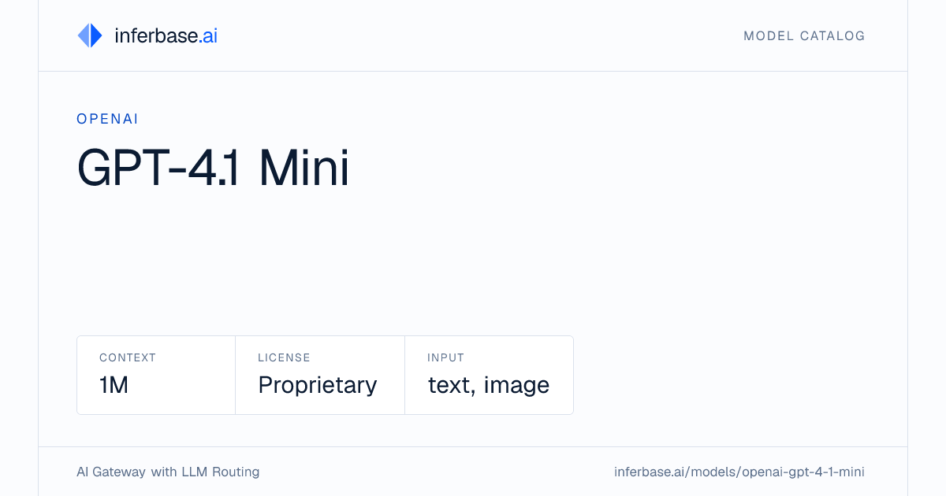946x496 pixels.
Task: Click the blue .ai part of the logo text
Action: point(208,35)
